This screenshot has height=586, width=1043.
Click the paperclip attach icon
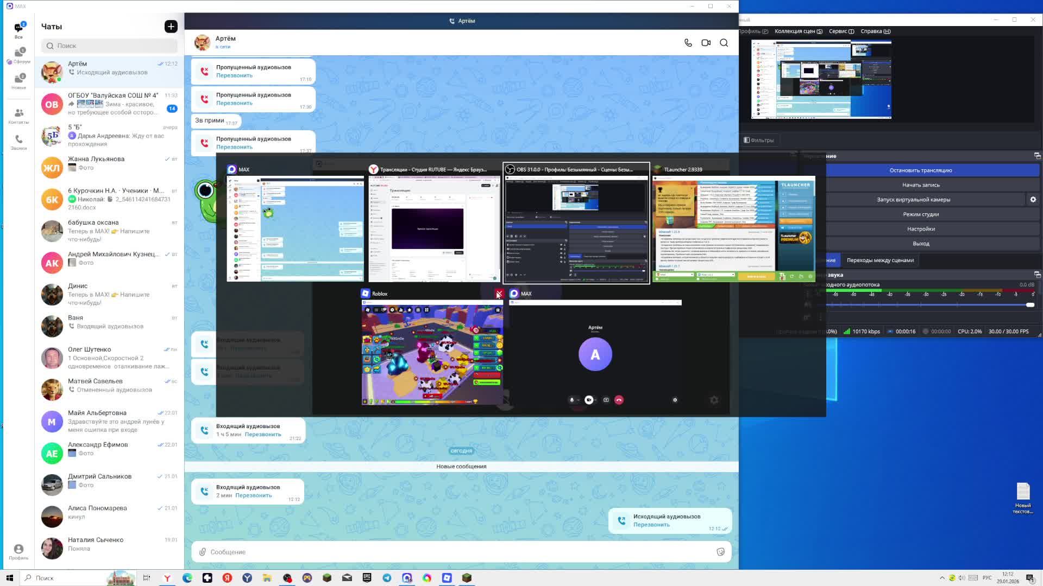pos(202,552)
